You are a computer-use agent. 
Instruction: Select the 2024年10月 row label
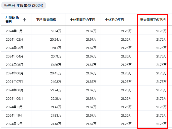(14, 107)
